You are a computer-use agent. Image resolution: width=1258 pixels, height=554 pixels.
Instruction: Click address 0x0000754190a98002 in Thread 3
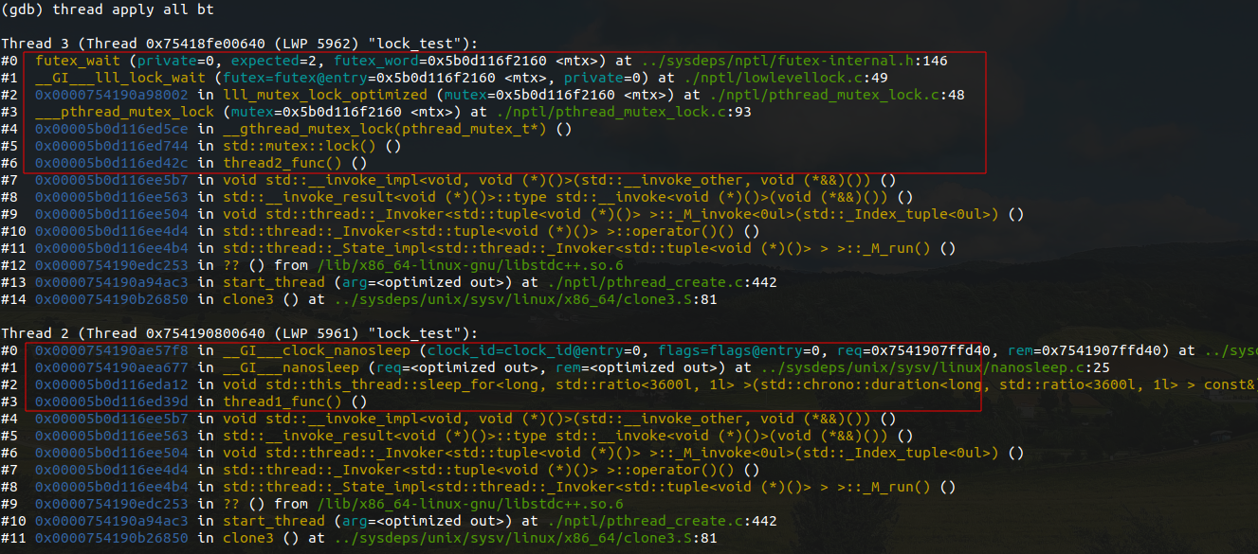click(x=112, y=95)
